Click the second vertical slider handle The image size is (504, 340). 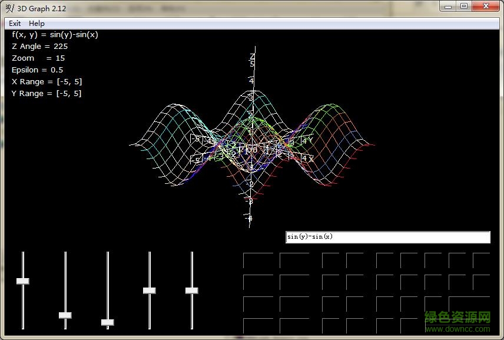pyautogui.click(x=65, y=315)
